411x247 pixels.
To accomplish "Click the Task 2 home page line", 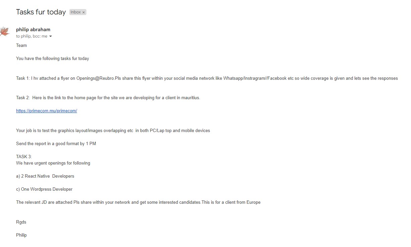I will [x=108, y=98].
